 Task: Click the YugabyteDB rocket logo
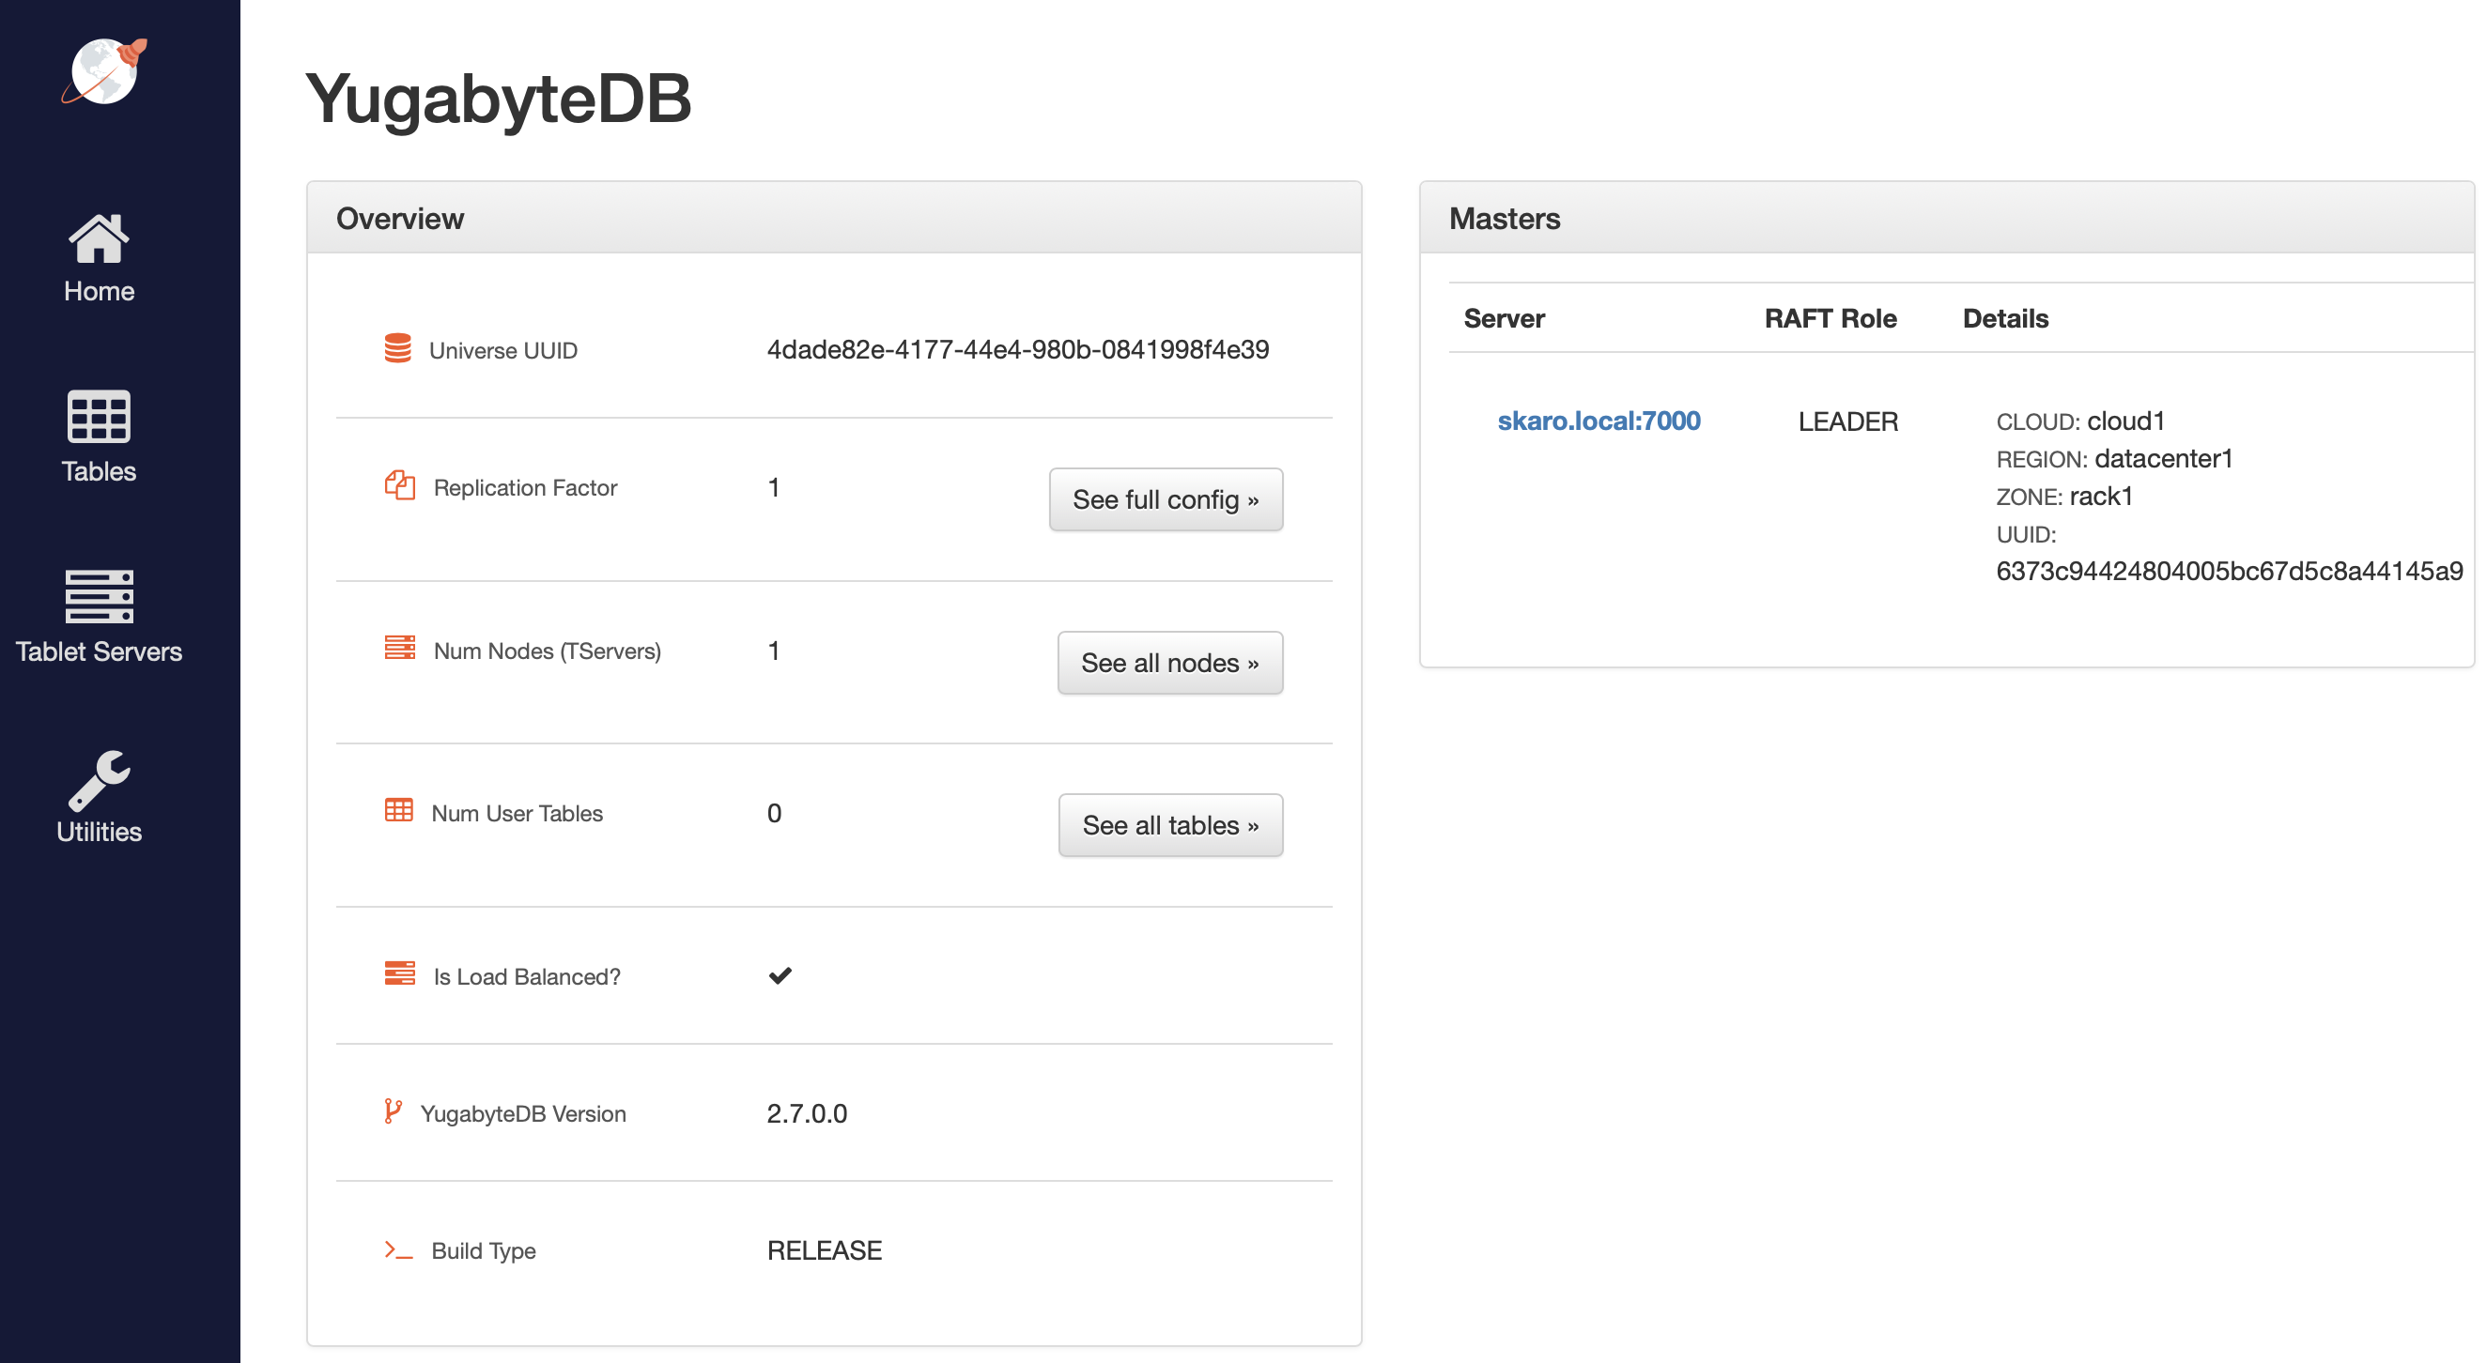[104, 70]
